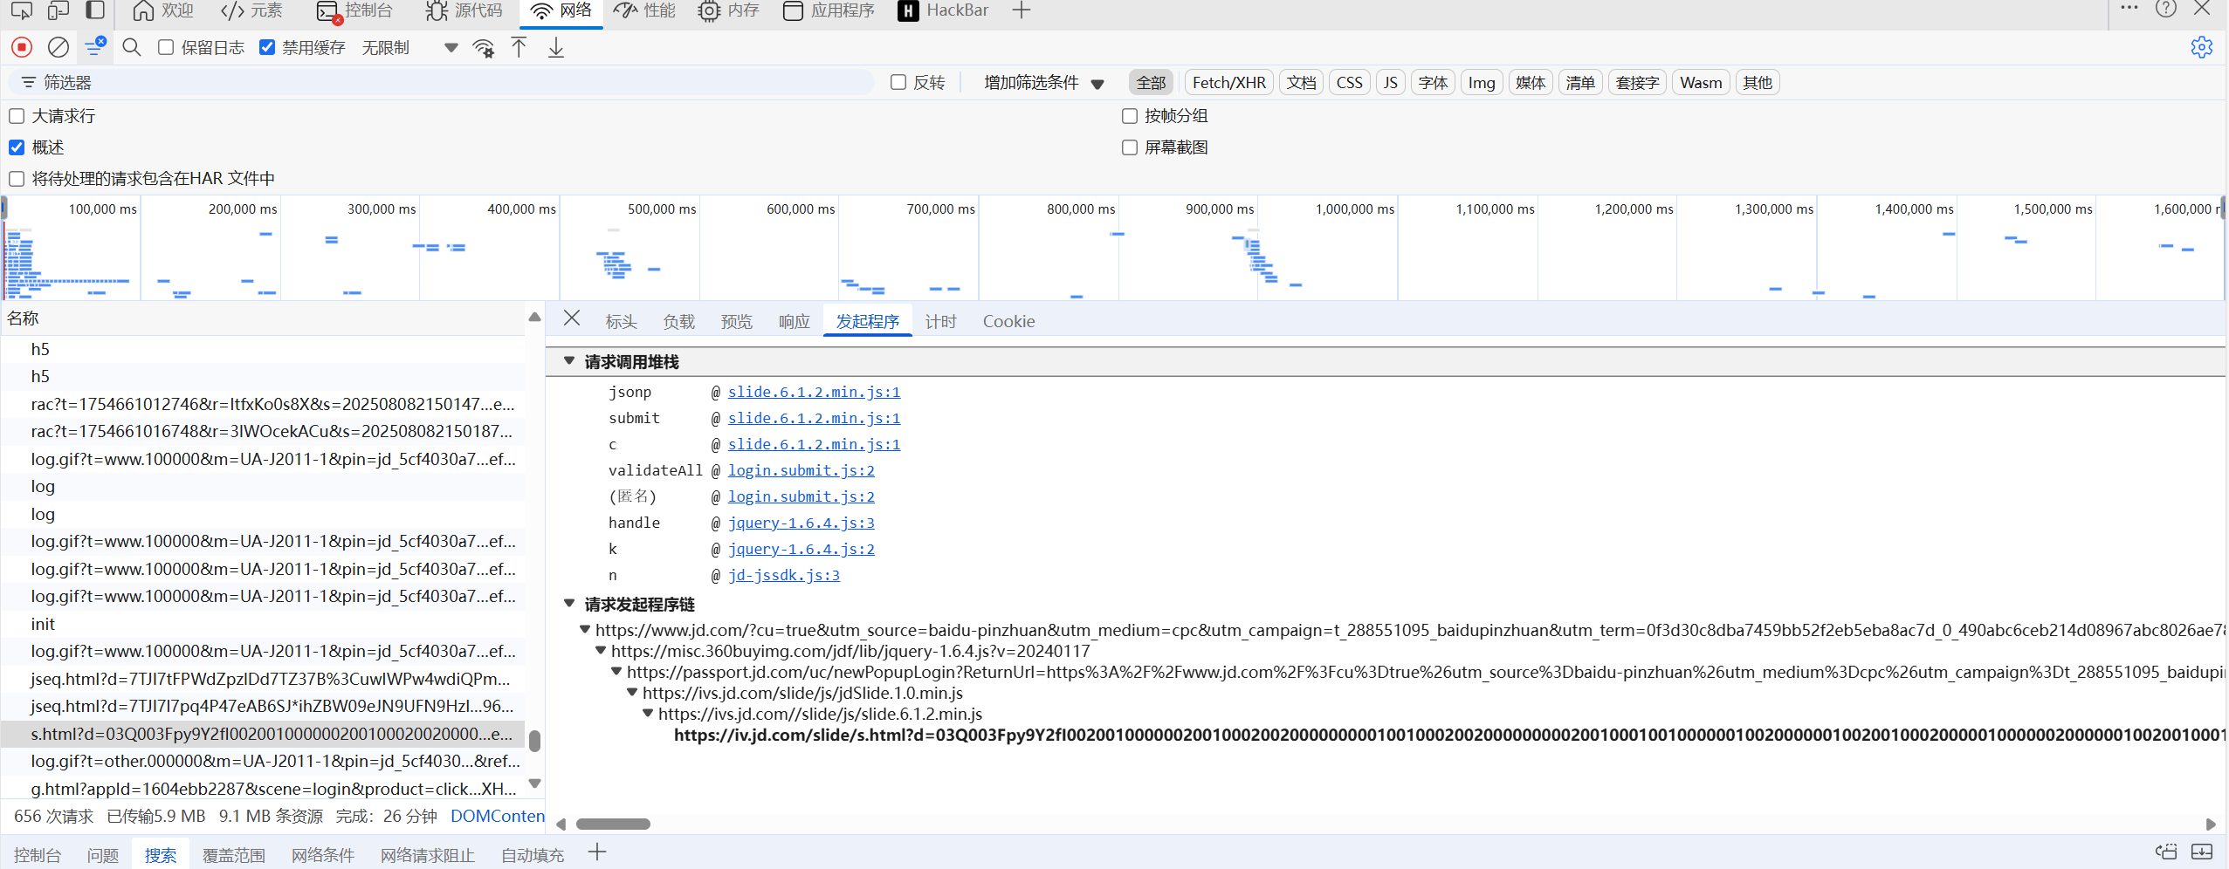Open the jd-jssdk.js:3 source link

click(783, 575)
